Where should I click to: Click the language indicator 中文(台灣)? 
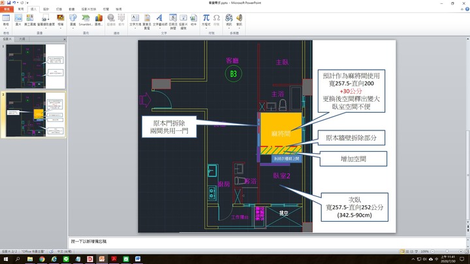[x=64, y=252]
